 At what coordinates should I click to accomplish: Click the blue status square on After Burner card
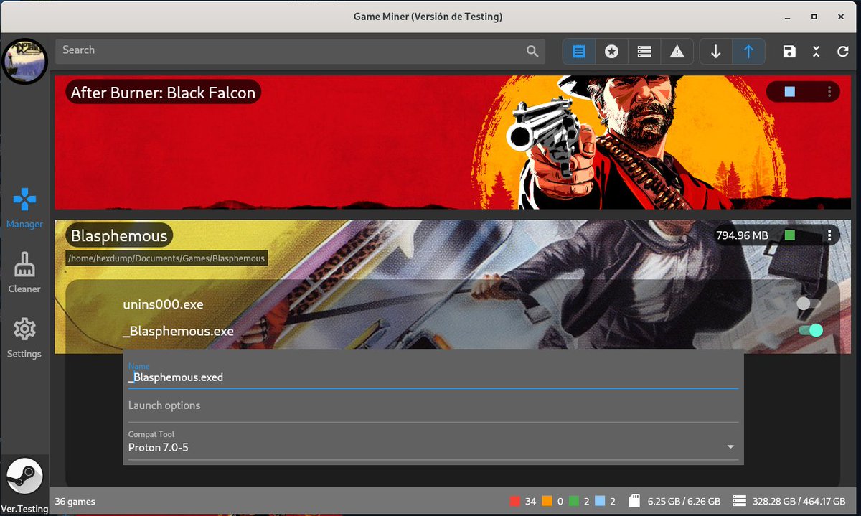(790, 92)
